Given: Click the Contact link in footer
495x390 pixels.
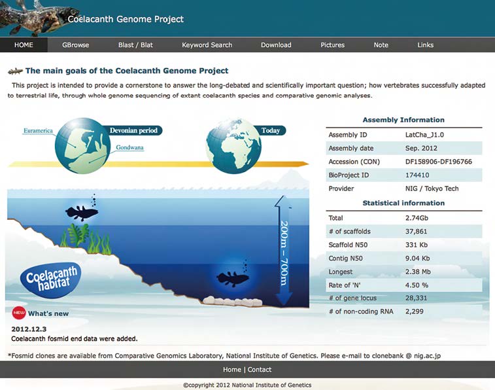Looking at the screenshot, I should (x=260, y=370).
